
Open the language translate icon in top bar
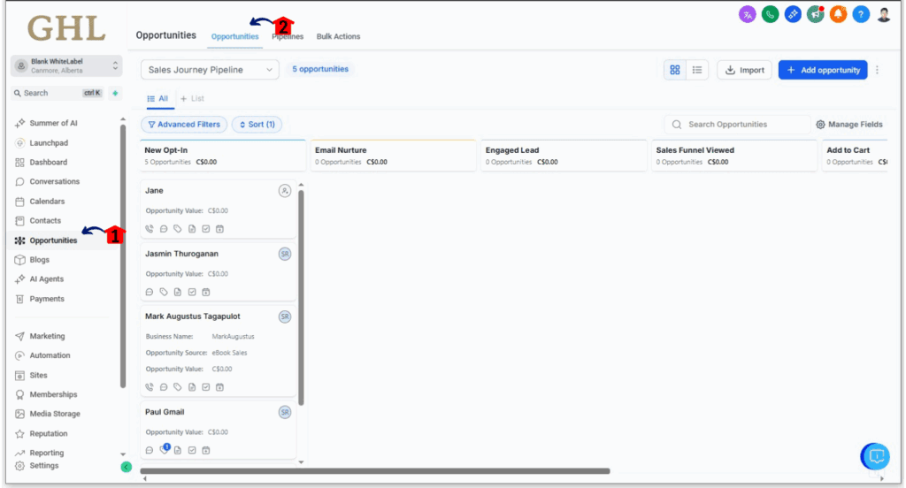pyautogui.click(x=747, y=14)
